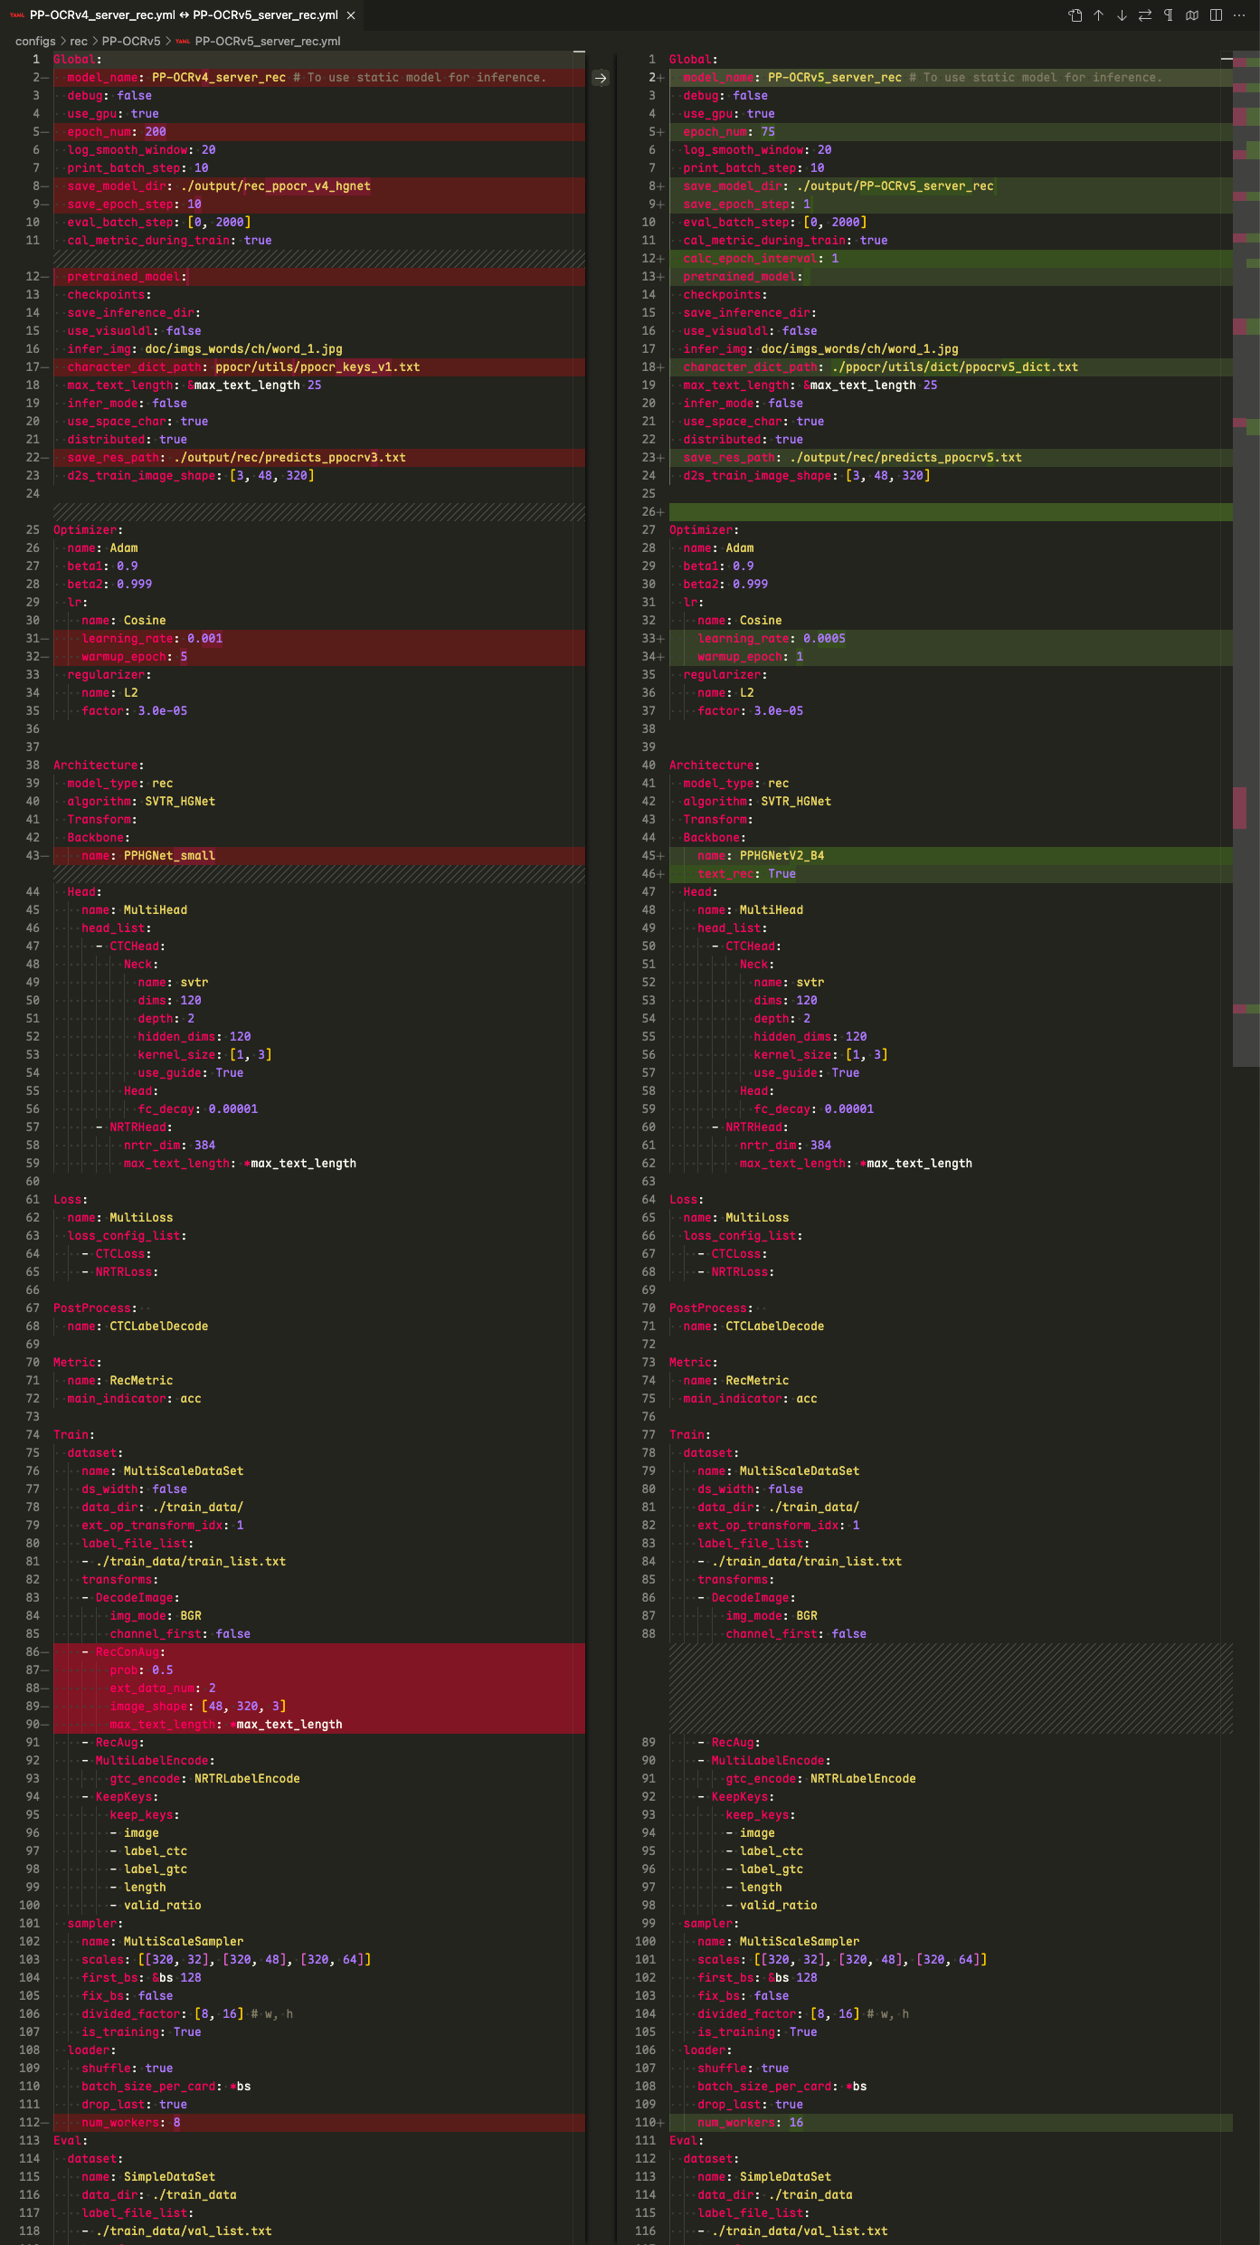The width and height of the screenshot is (1260, 2245).
Task: Toggle whitespace display with pilcrow icon
Action: coord(1169,15)
